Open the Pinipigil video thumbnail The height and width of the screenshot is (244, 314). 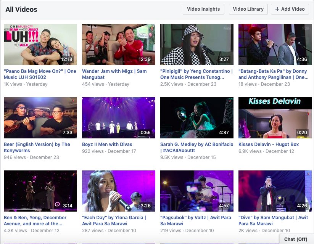click(x=196, y=45)
